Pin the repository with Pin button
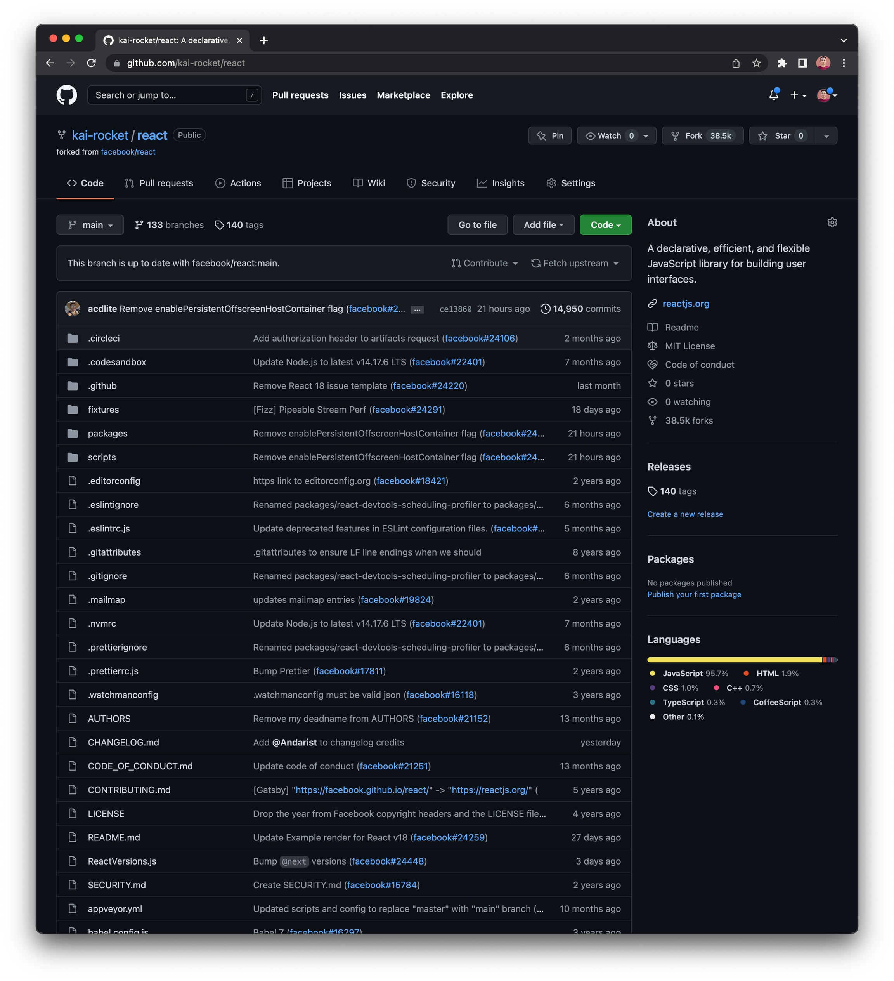 point(549,136)
